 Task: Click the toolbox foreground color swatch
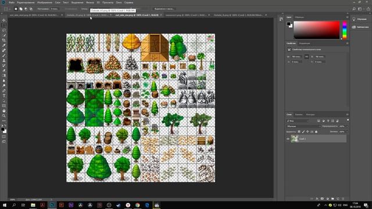[x=2, y=129]
